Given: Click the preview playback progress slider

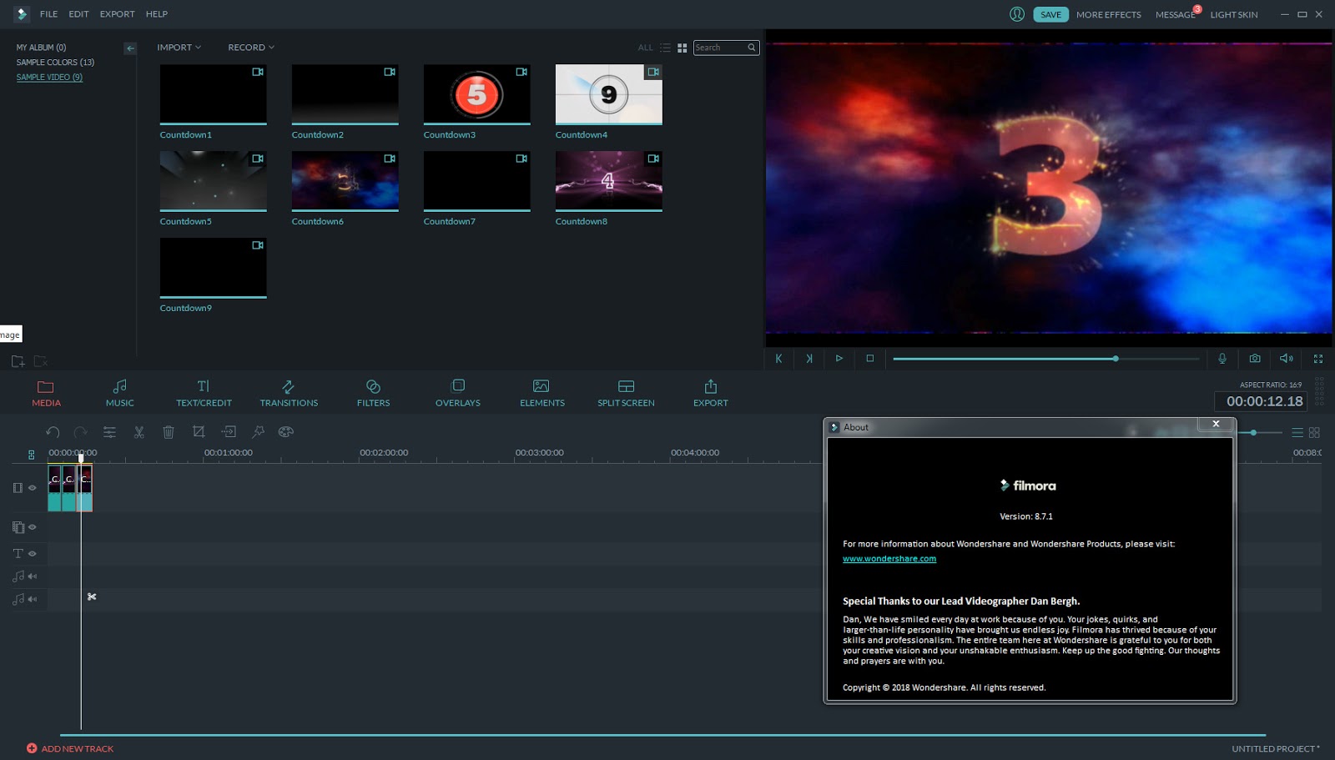Looking at the screenshot, I should (1045, 359).
